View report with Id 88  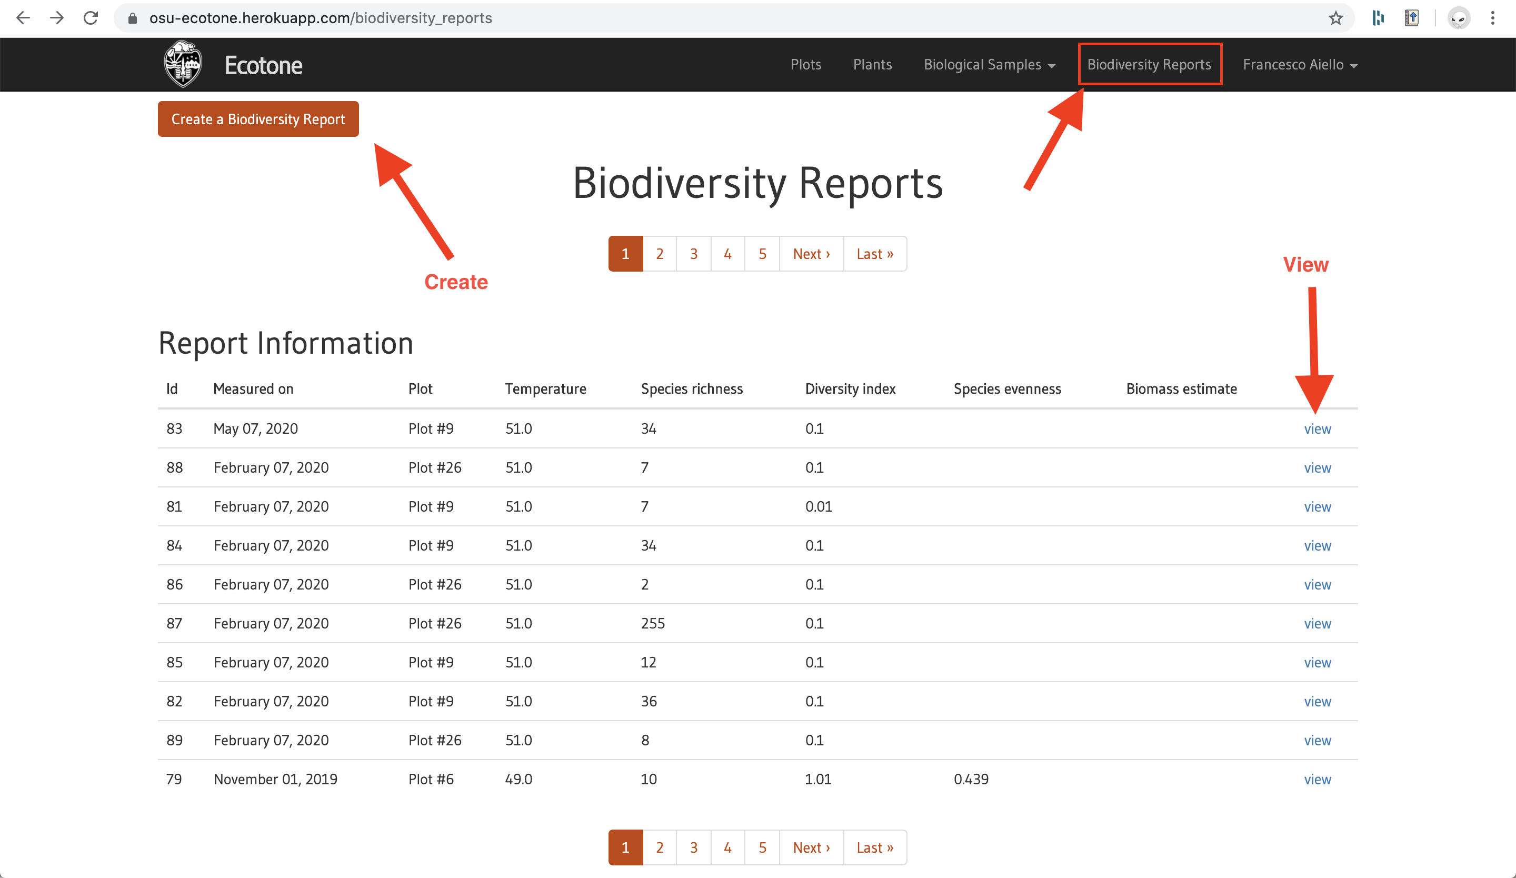pyautogui.click(x=1318, y=468)
